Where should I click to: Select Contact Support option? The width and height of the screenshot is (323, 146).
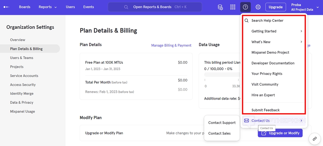point(222,122)
